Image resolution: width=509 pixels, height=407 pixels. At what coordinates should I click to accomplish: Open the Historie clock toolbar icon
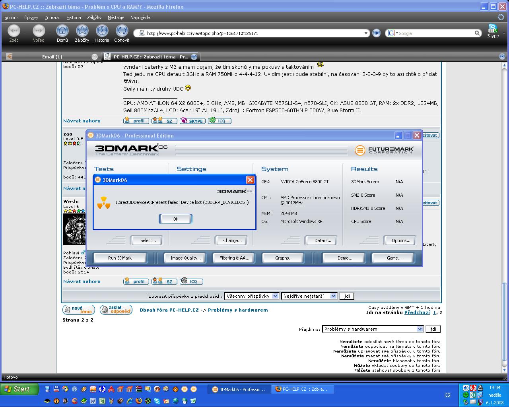pos(102,31)
